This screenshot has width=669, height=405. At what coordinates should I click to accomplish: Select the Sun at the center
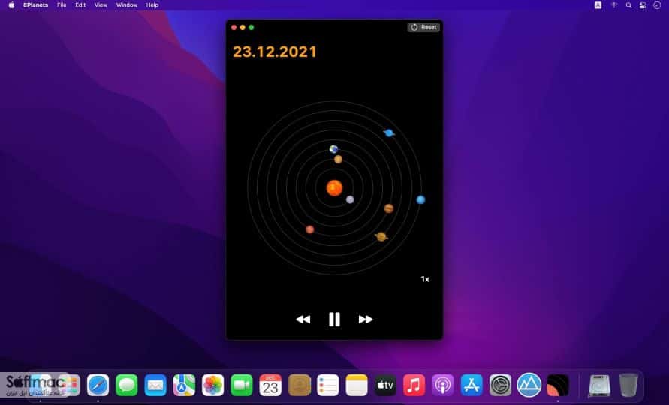pyautogui.click(x=335, y=188)
